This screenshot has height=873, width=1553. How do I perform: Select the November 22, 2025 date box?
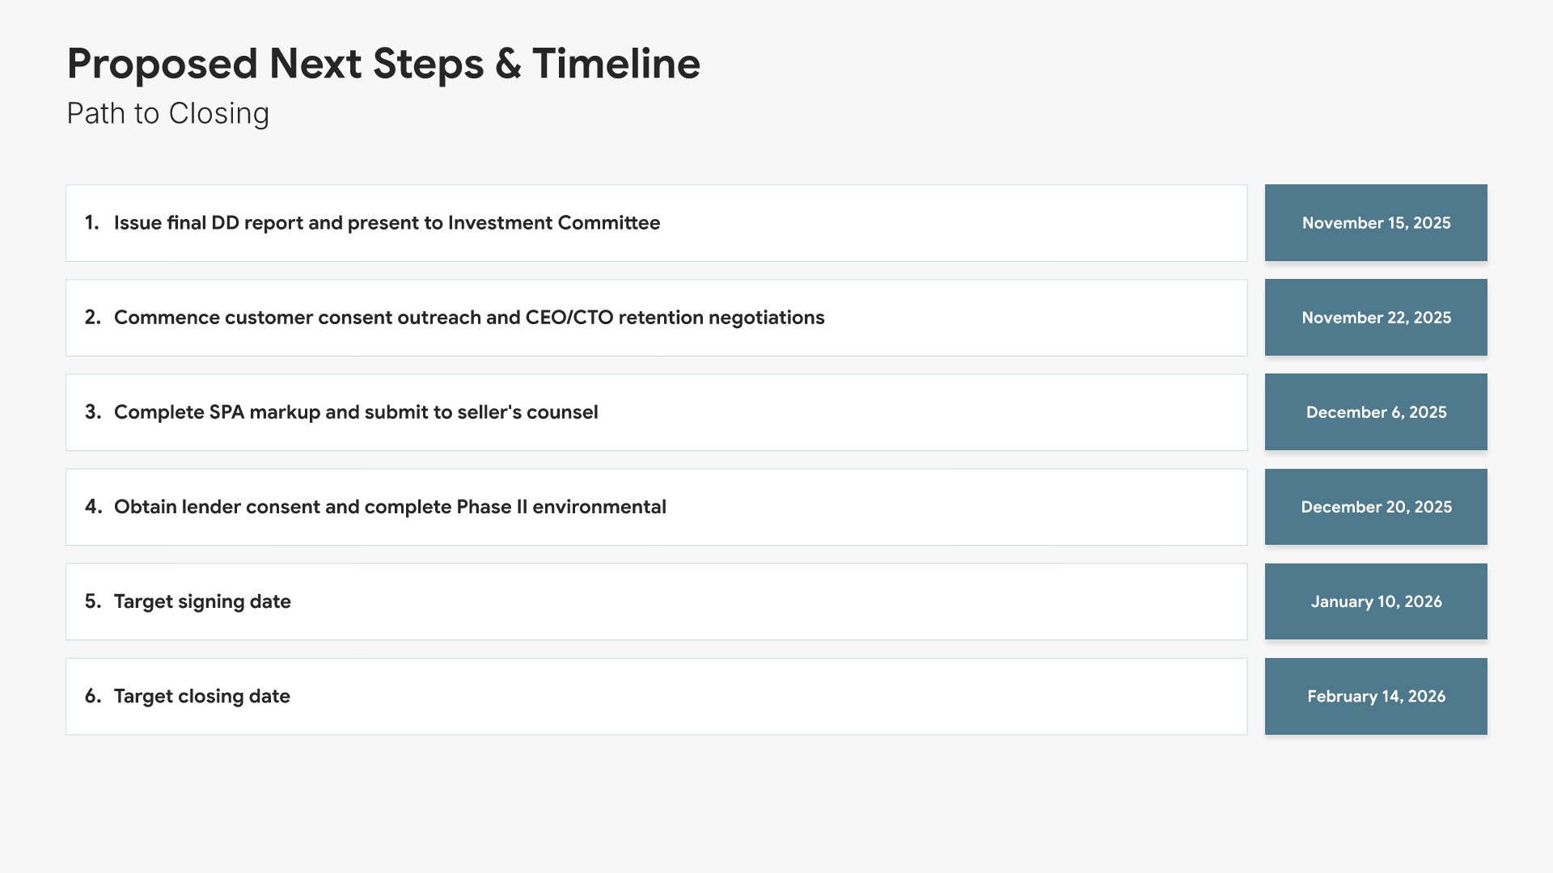tap(1376, 318)
